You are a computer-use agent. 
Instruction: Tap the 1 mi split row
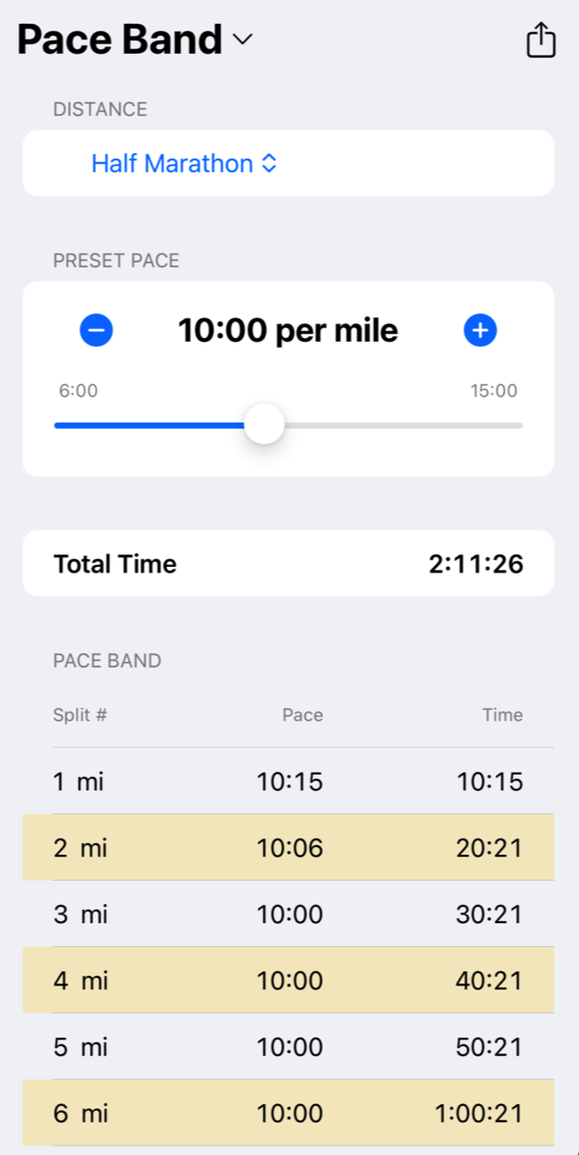click(289, 782)
